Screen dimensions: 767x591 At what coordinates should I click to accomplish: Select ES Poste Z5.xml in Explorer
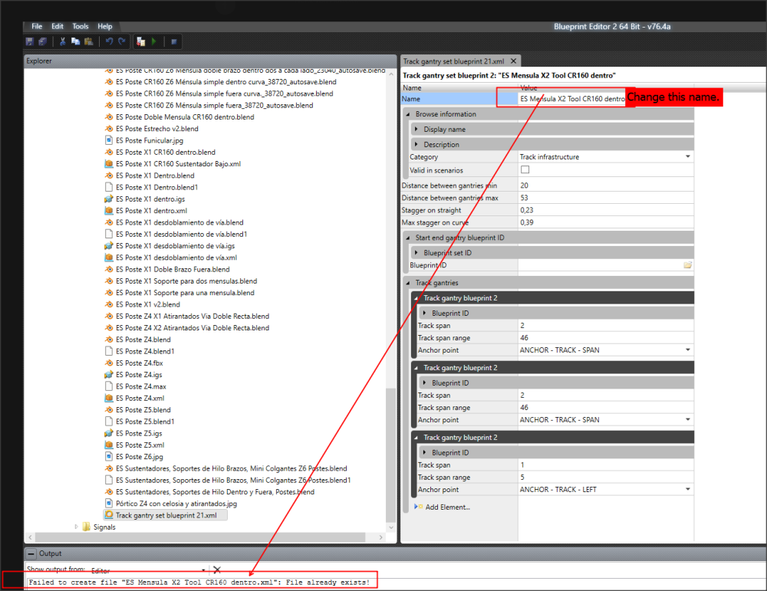[140, 445]
